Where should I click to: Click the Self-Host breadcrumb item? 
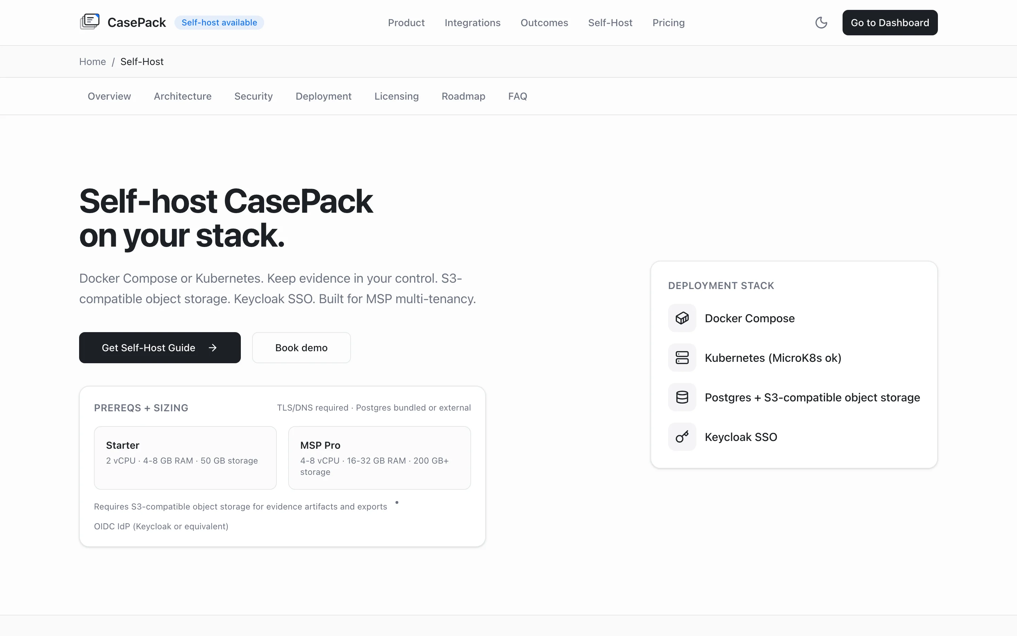click(142, 61)
